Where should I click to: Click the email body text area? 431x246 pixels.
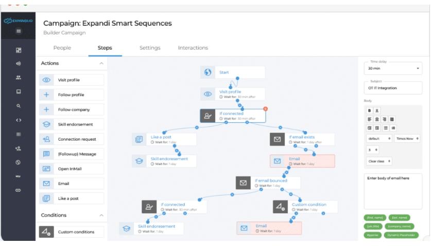393,191
